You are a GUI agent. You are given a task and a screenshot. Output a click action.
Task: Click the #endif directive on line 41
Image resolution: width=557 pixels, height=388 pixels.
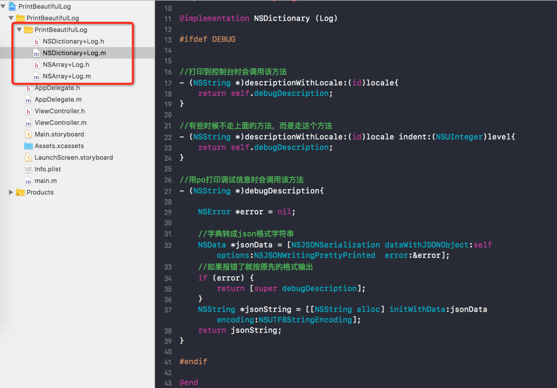(x=193, y=362)
